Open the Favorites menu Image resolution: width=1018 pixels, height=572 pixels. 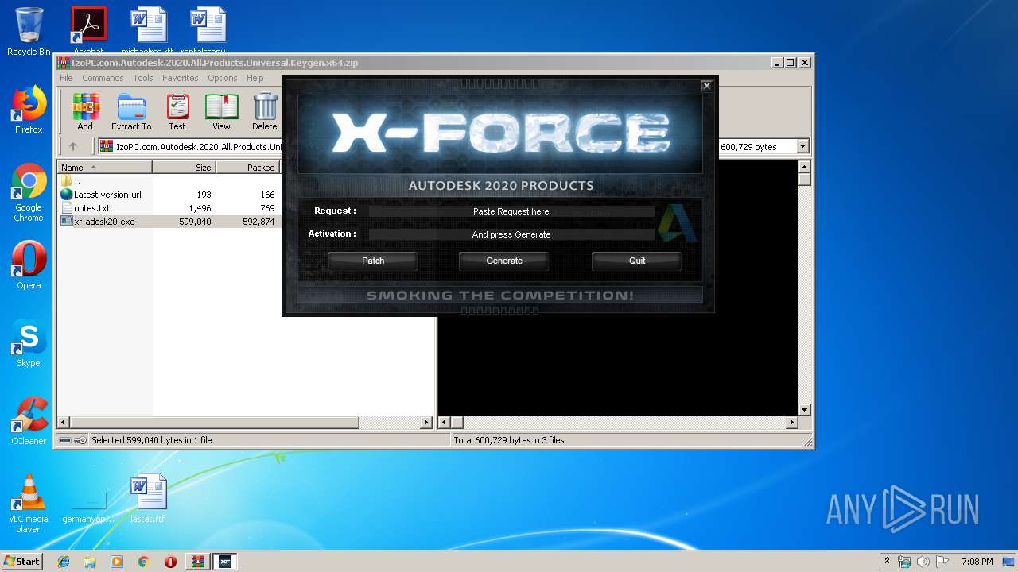tap(181, 78)
